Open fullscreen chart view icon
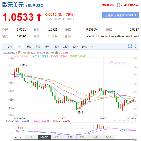This screenshot has height=141, width=141. tap(130, 46)
